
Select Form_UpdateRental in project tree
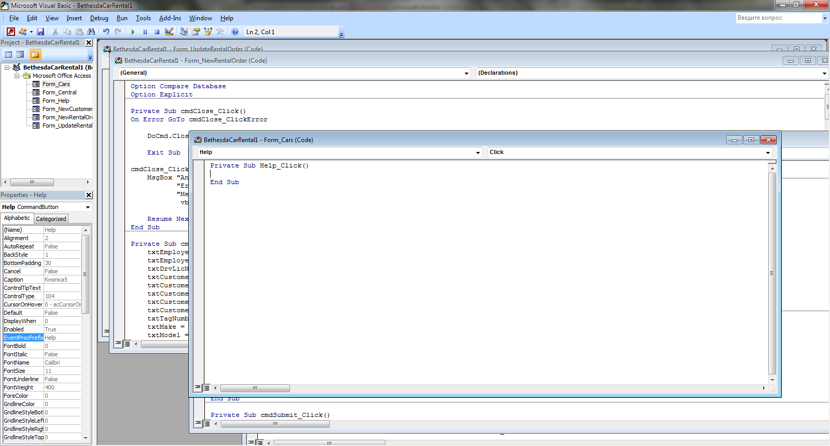tap(67, 126)
